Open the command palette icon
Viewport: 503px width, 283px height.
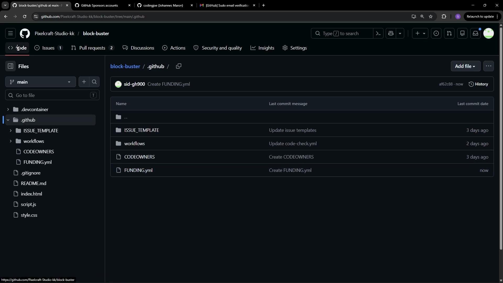coord(378,34)
